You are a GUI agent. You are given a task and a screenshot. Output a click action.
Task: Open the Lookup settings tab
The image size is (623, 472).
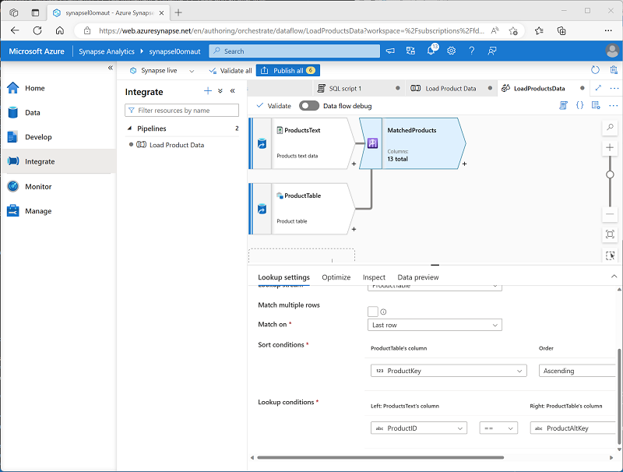coord(283,277)
